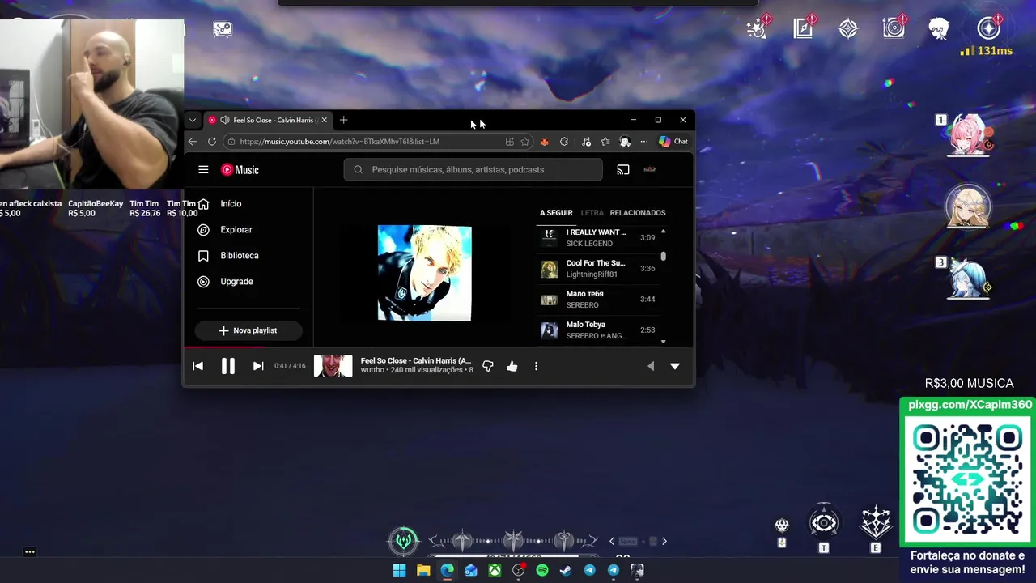Screen dimensions: 1036x583
Task: Open the browser profile avatar
Action: (625, 142)
